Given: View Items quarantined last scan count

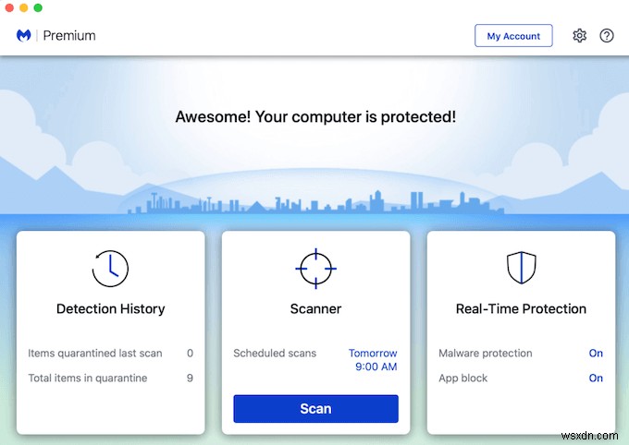Looking at the screenshot, I should (x=190, y=353).
